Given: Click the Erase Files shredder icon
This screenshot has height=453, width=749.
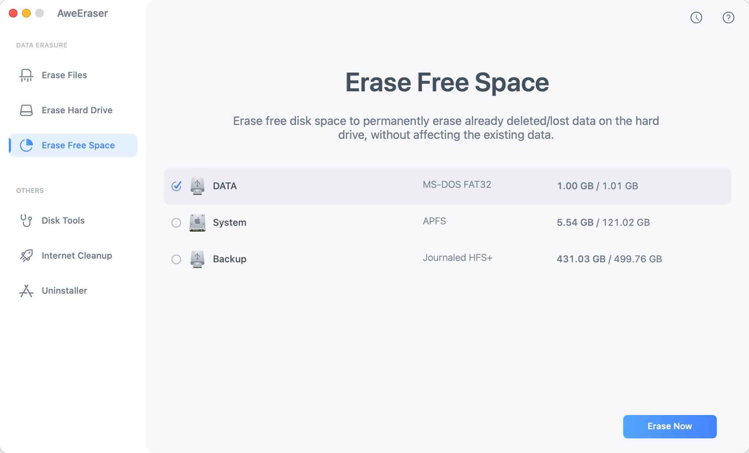Looking at the screenshot, I should point(26,75).
